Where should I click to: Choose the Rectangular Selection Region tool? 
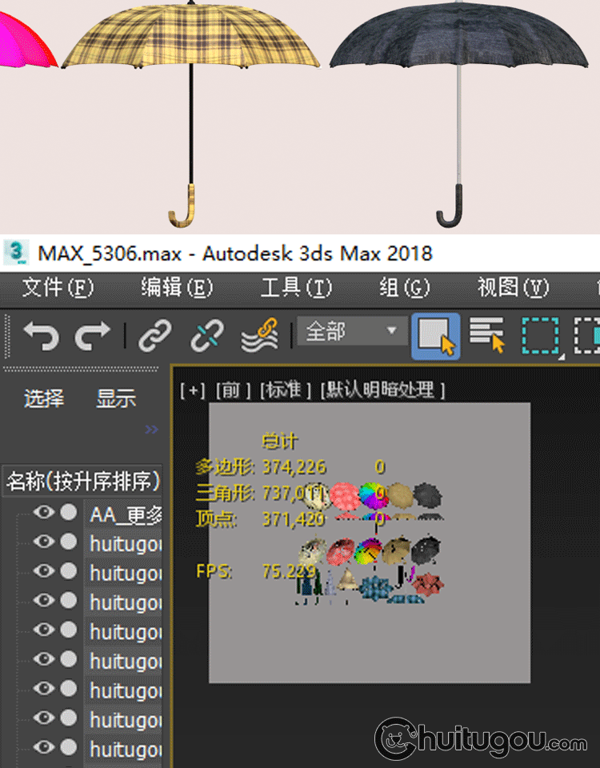pos(541,336)
